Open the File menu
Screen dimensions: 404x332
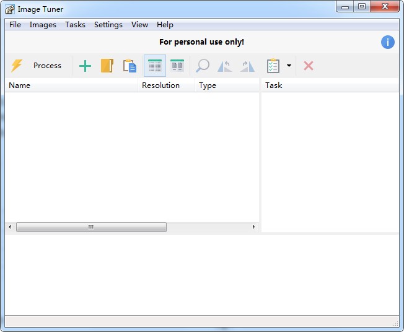(15, 25)
